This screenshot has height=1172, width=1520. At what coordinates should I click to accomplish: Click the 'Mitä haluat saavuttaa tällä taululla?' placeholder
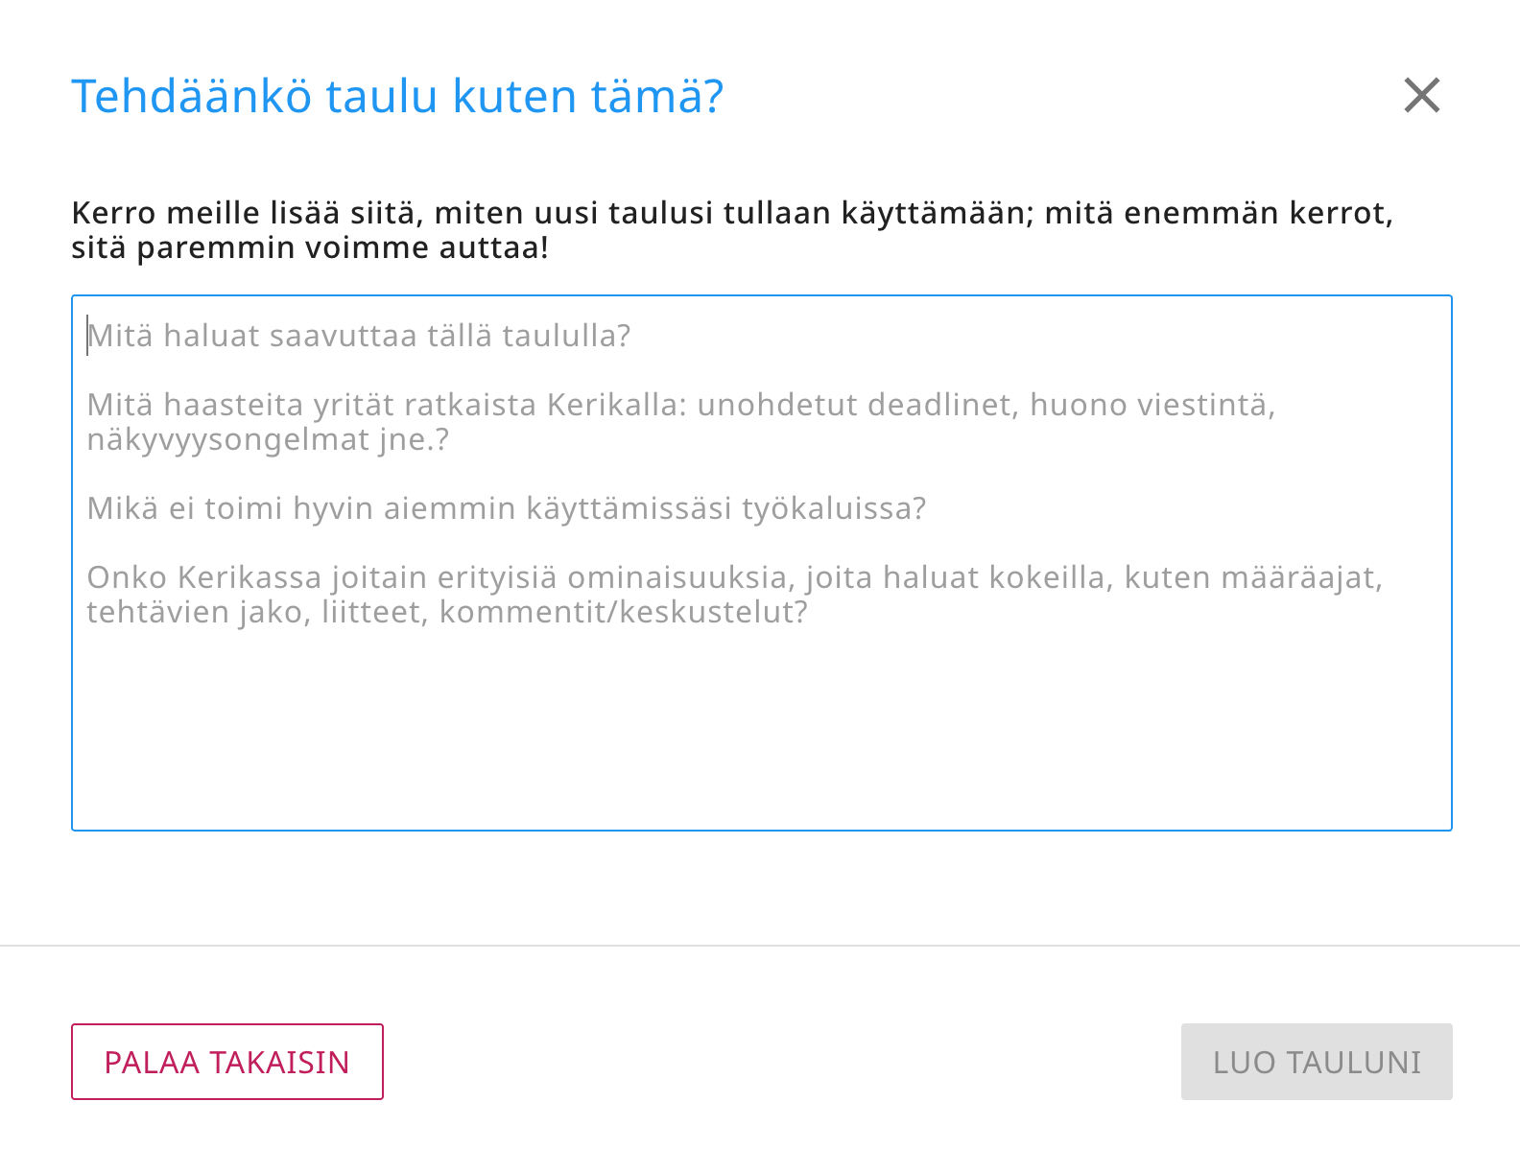click(x=359, y=336)
